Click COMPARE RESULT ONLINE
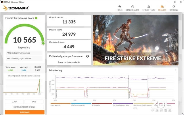The height and width of the screenshot is (115, 184). click(24, 107)
